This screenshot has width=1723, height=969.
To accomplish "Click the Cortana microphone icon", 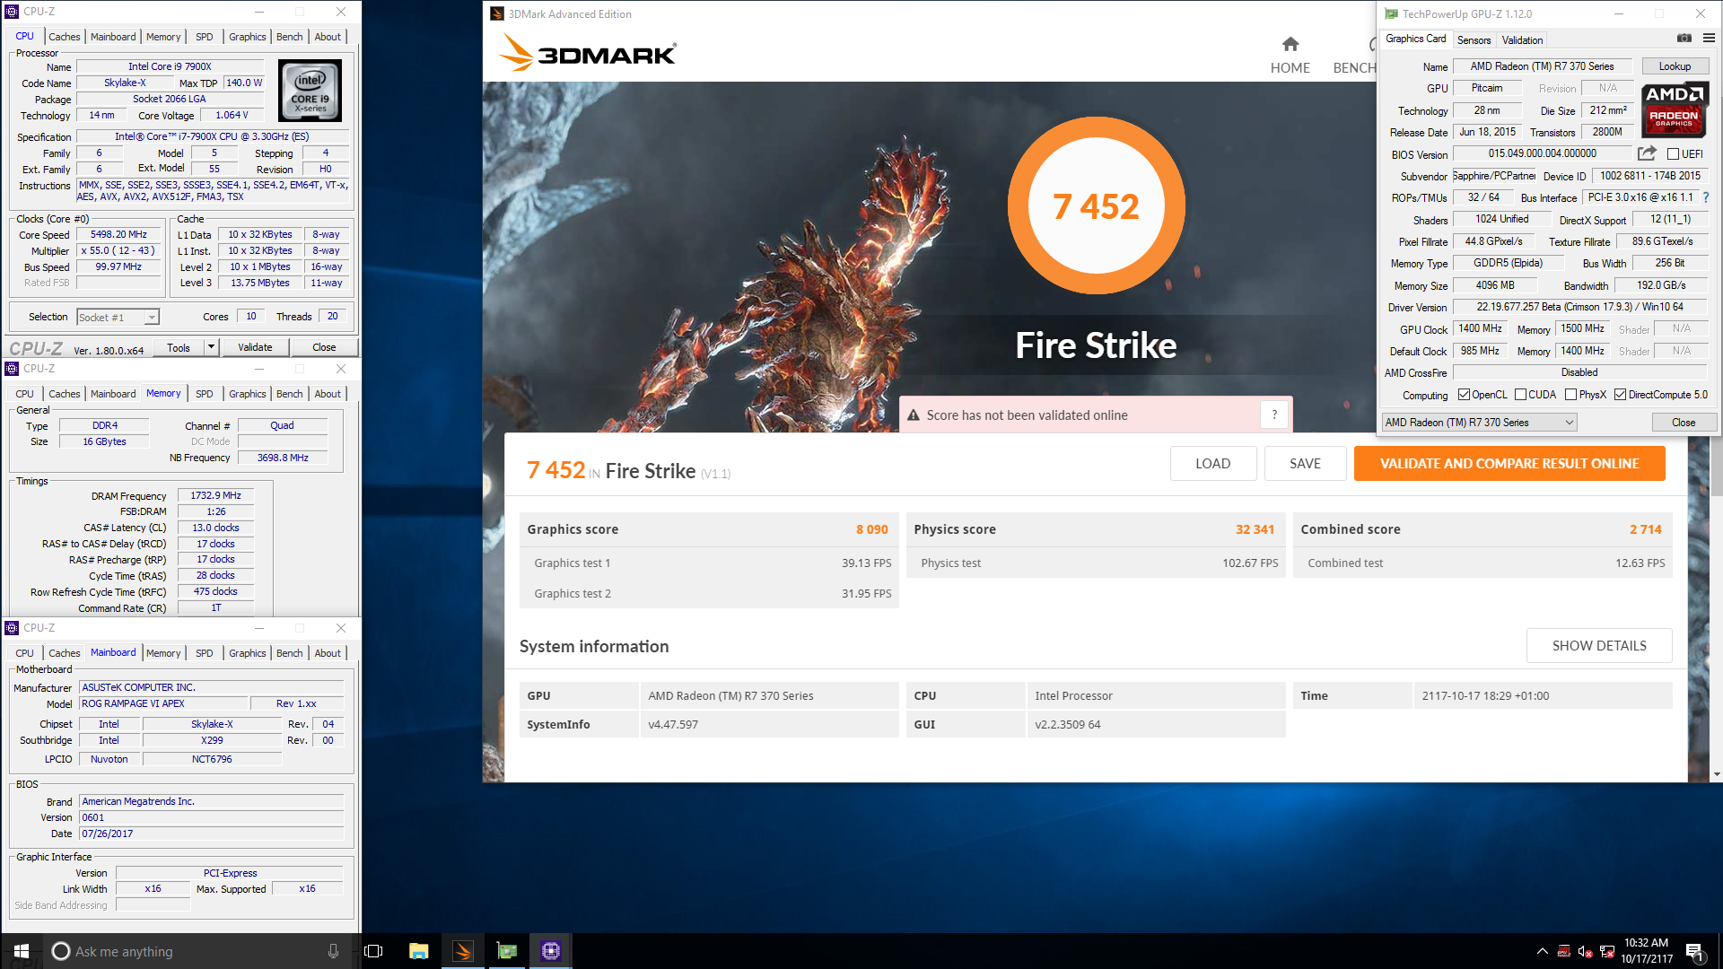I will pyautogui.click(x=333, y=951).
